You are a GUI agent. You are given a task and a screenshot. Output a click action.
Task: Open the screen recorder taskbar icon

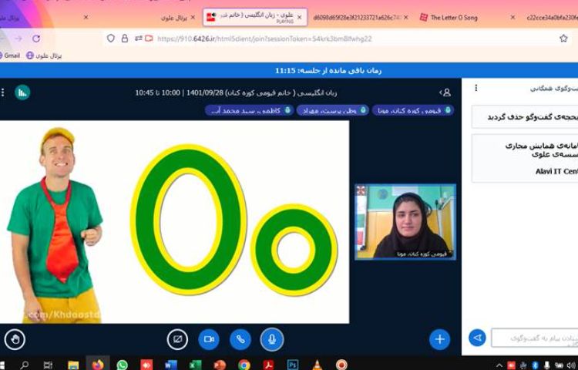(x=341, y=365)
